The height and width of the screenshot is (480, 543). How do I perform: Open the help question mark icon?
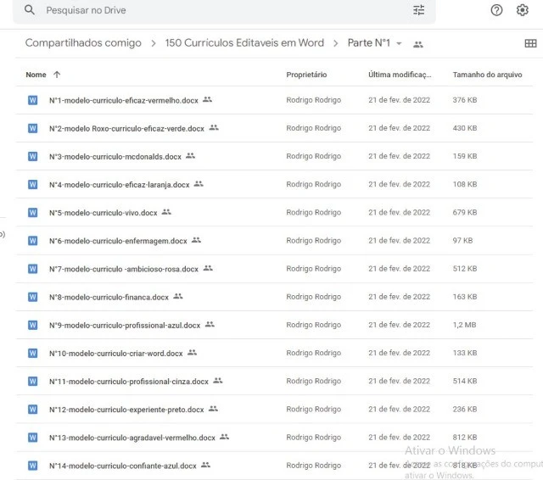tap(496, 10)
